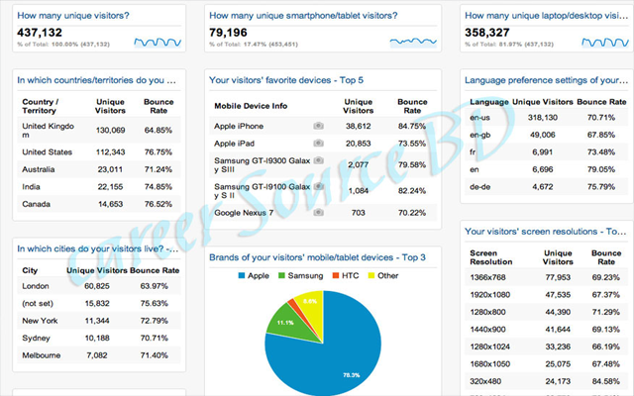Open 'Your visitors' favorite devices - Top 5' title
Screen dimensions: 634x396
[x=286, y=80]
